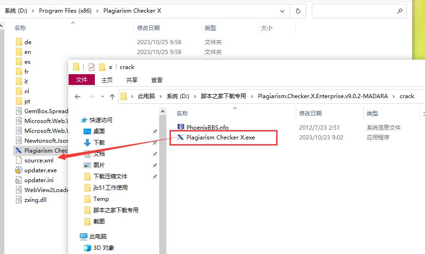Select the nl folder icon

(x=19, y=92)
